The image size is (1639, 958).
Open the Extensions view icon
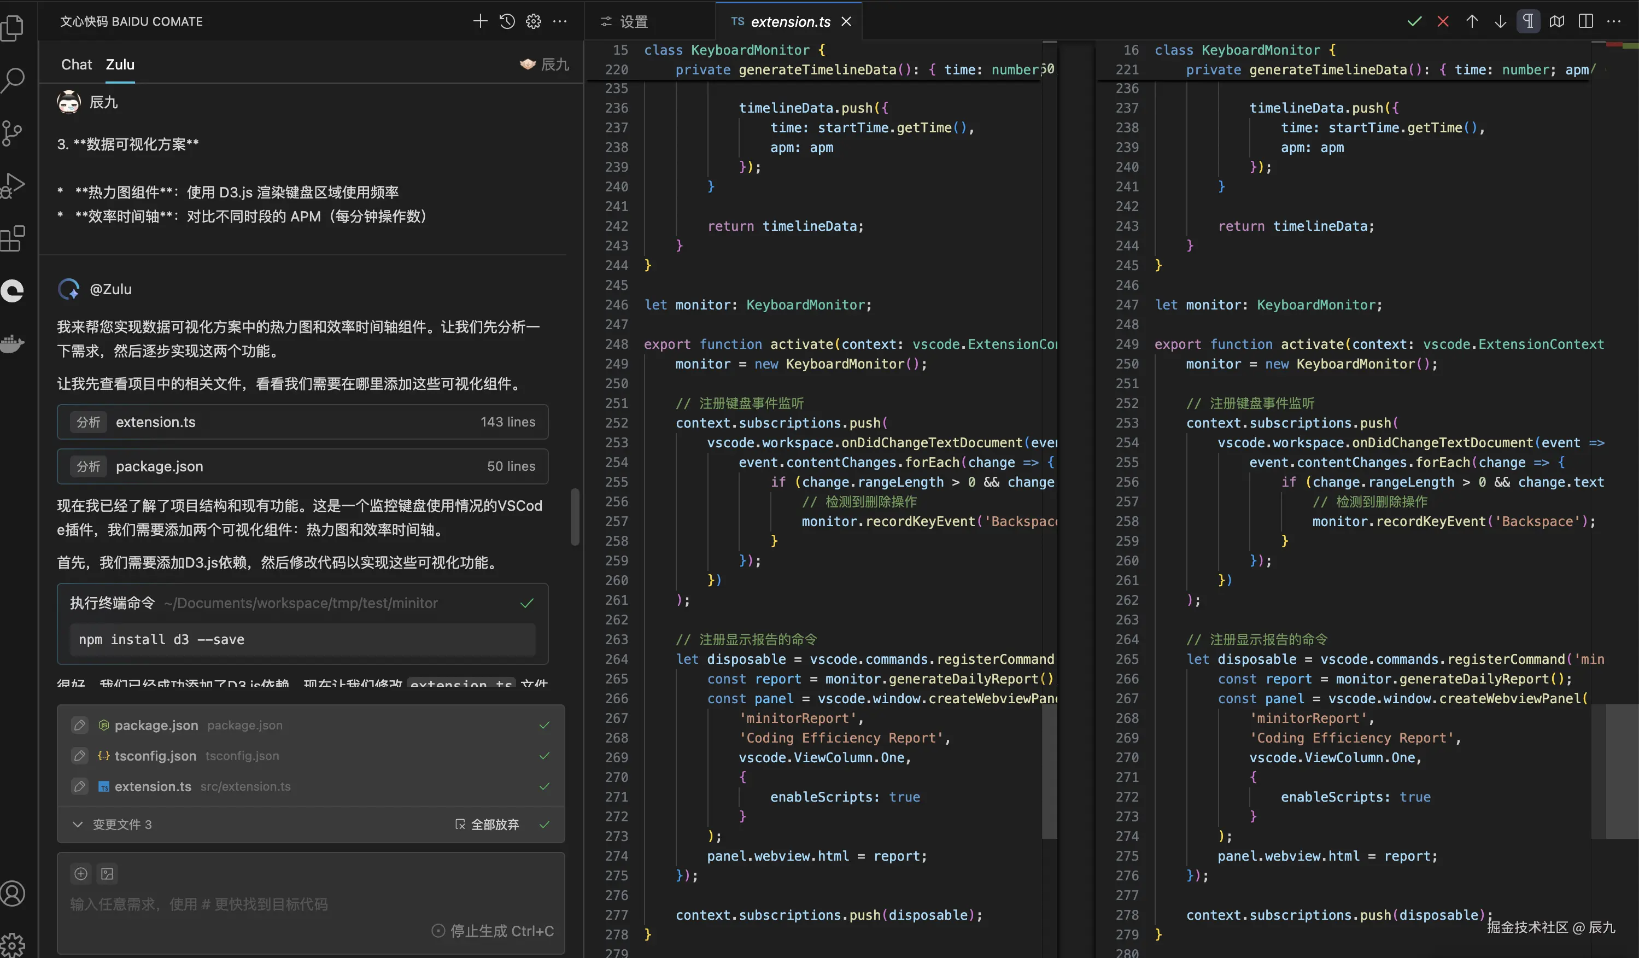[13, 239]
